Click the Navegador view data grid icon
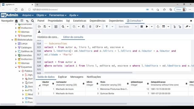This screenshot has height=109, width=194. pos(22,21)
